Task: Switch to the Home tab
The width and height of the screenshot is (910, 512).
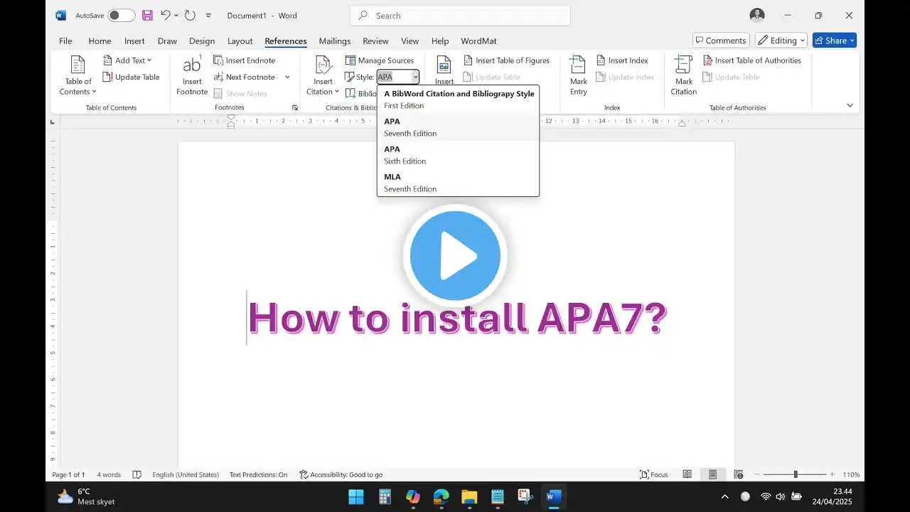Action: 100,41
